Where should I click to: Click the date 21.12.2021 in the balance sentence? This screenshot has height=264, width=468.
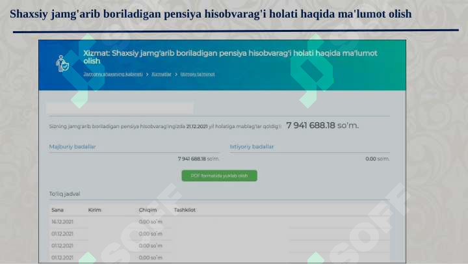[x=197, y=127]
